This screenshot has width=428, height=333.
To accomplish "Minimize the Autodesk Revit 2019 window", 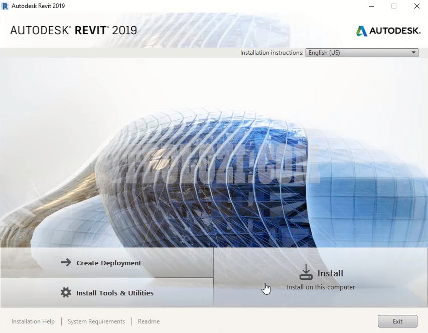I will coord(371,6).
